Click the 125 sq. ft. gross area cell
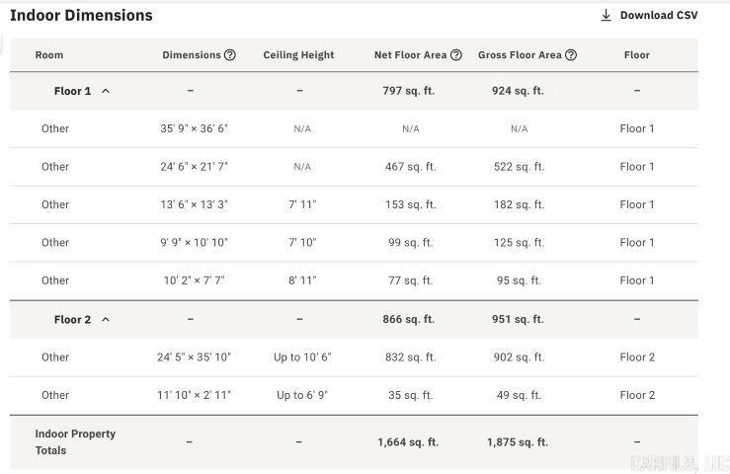730x474 pixels. tap(519, 243)
